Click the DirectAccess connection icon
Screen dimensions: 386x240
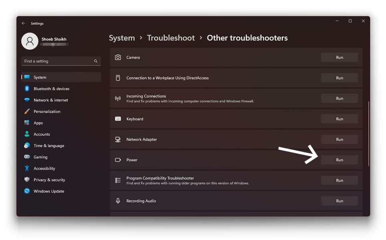(118, 78)
